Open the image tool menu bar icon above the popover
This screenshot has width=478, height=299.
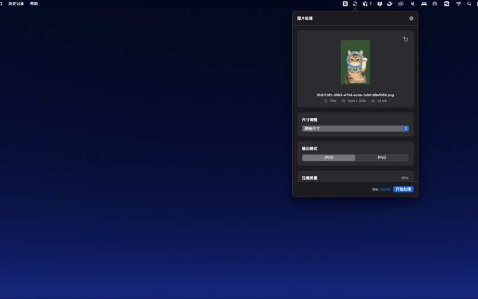tap(355, 4)
